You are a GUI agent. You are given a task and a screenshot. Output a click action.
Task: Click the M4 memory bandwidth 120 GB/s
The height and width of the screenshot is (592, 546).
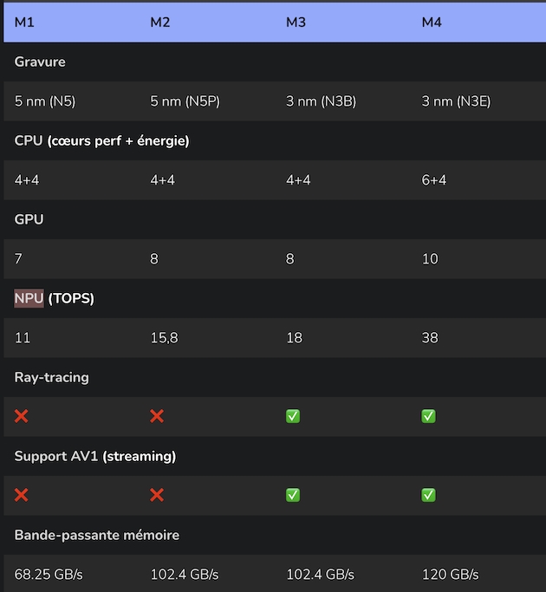(451, 574)
